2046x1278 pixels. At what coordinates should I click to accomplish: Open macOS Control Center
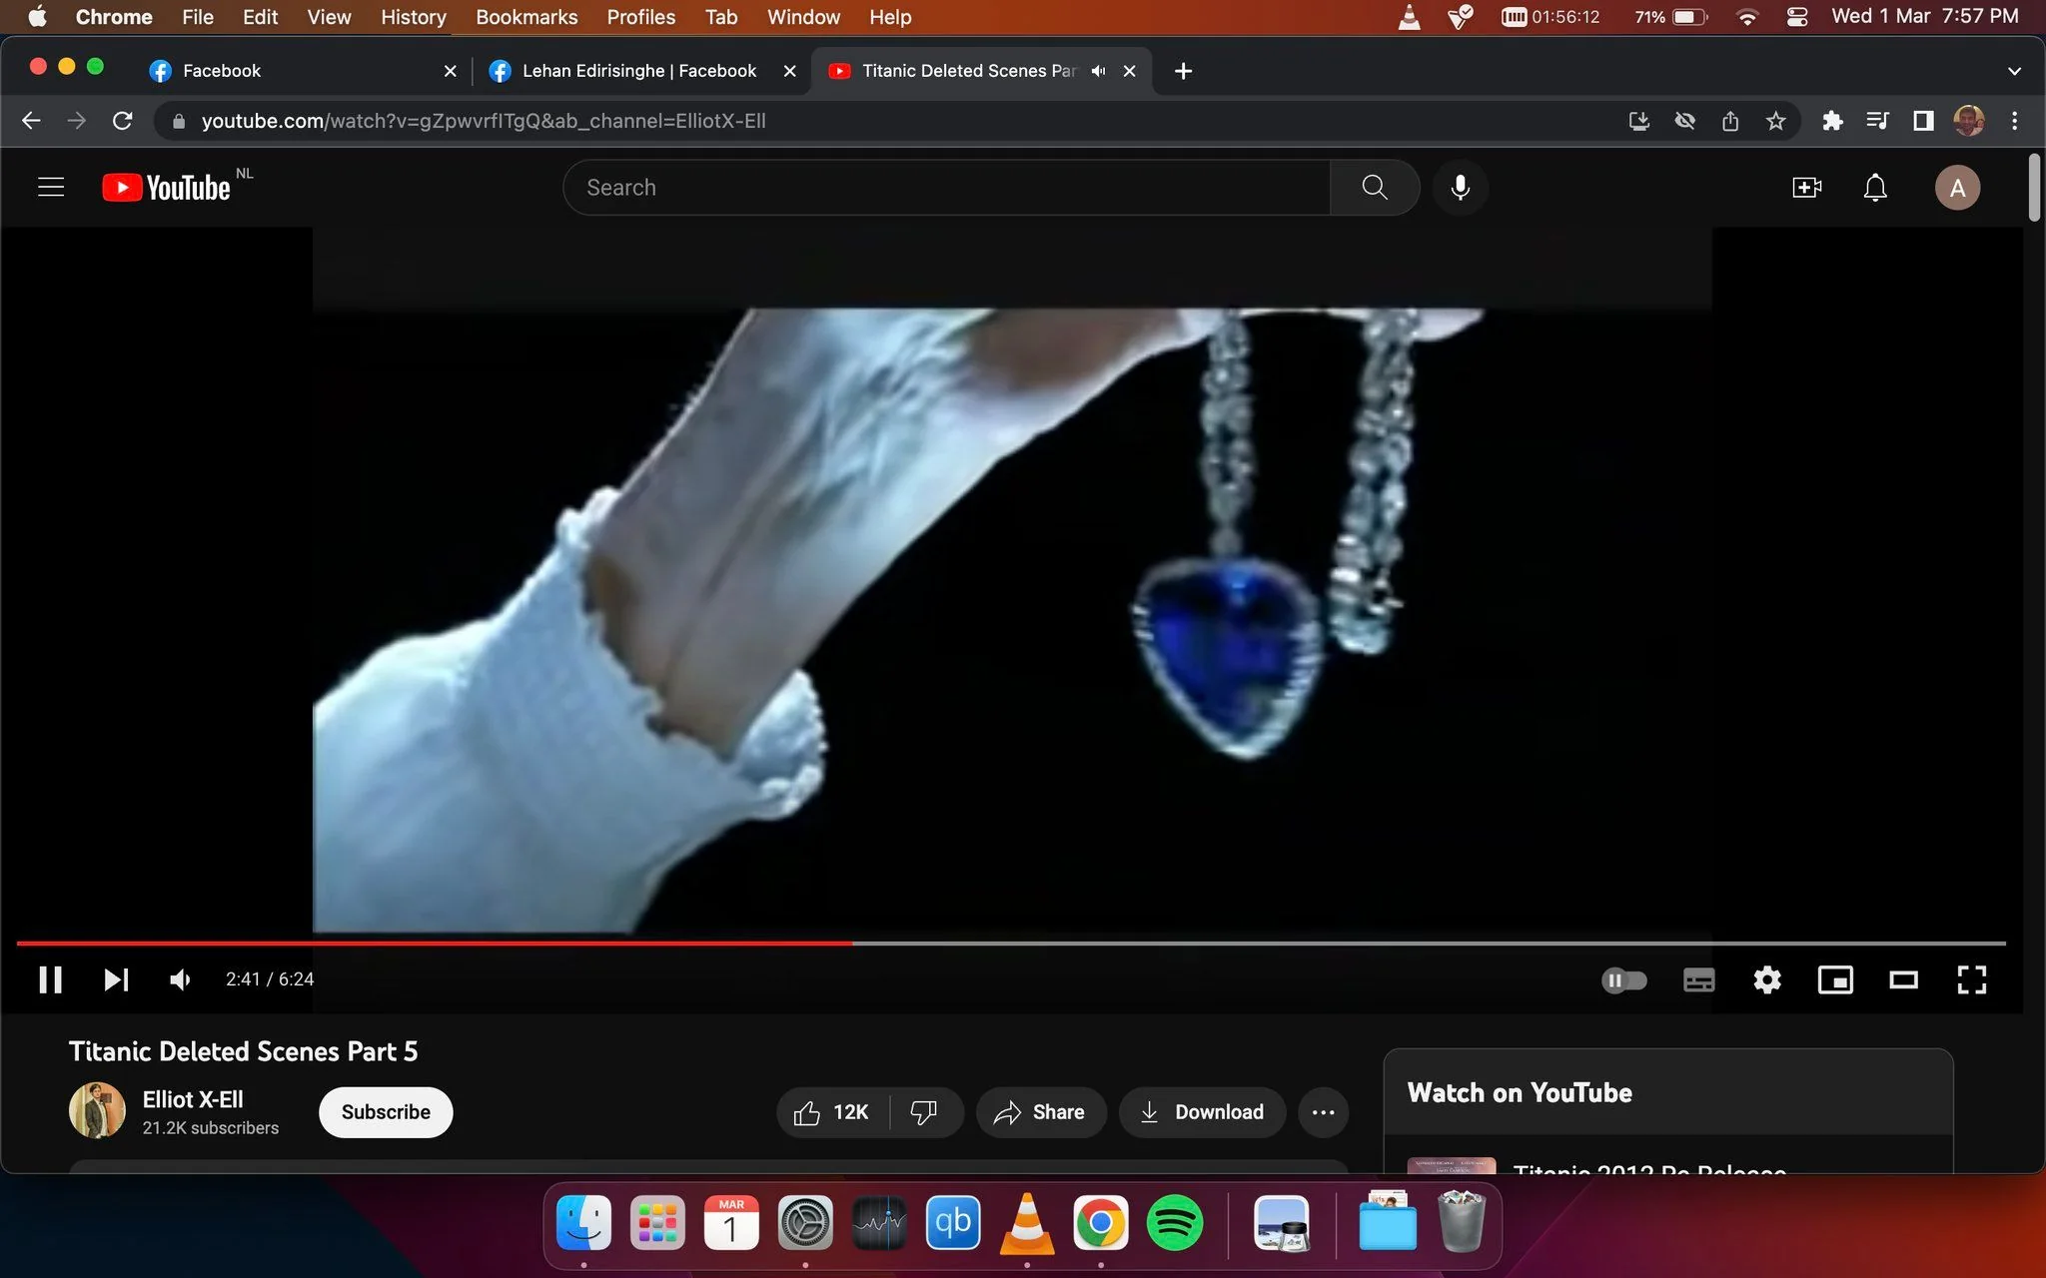(x=1796, y=17)
